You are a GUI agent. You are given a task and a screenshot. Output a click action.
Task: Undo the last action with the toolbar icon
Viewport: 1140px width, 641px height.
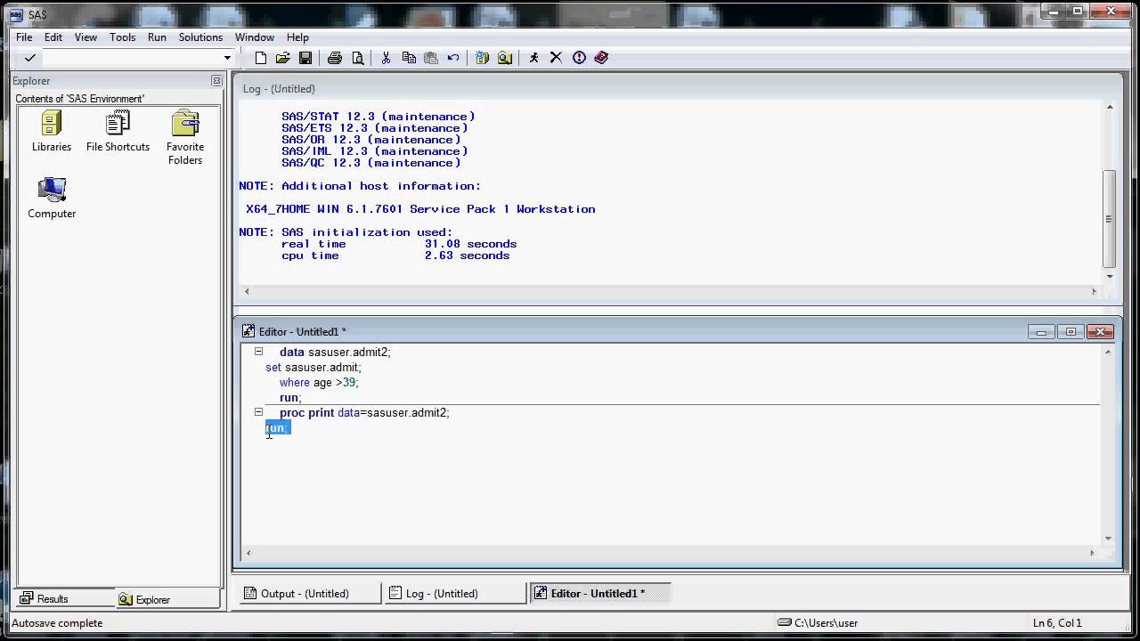pos(453,58)
